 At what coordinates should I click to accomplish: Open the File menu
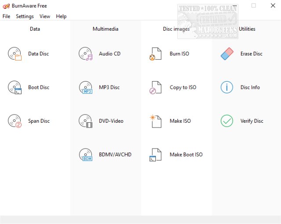[x=6, y=16]
